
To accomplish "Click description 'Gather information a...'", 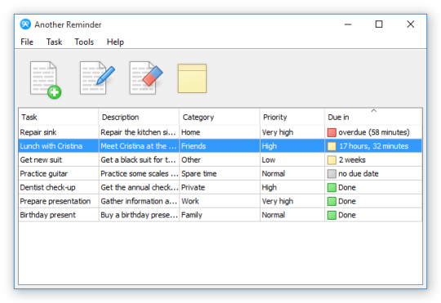I will 139,201.
